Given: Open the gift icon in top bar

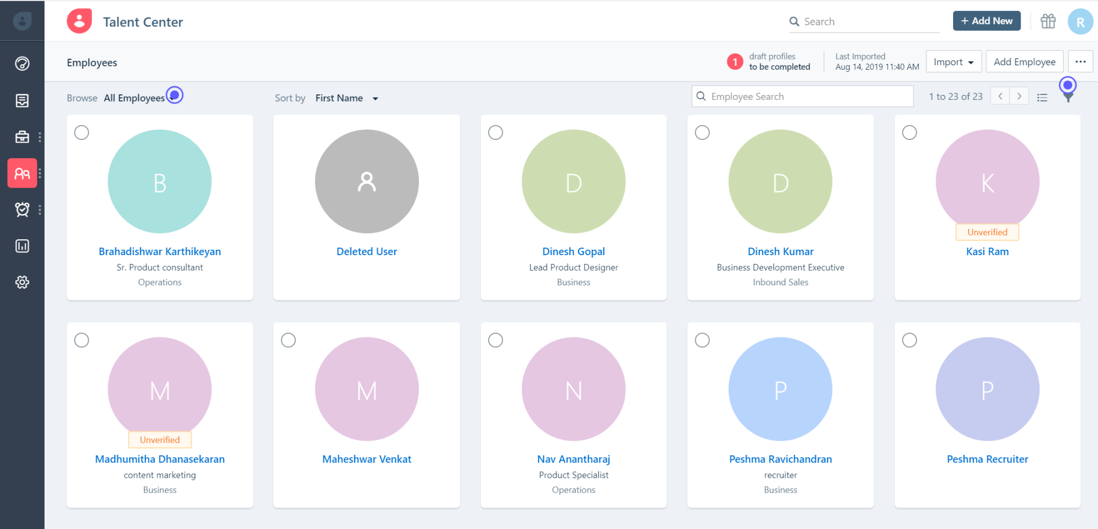Looking at the screenshot, I should (x=1048, y=21).
